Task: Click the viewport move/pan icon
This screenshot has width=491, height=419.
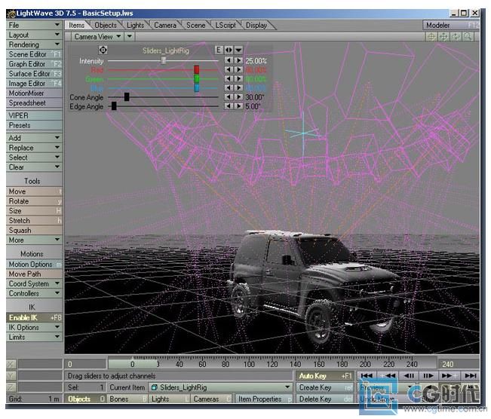Action: pyautogui.click(x=445, y=36)
